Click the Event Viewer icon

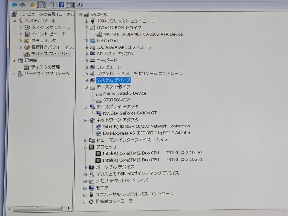click(27, 34)
